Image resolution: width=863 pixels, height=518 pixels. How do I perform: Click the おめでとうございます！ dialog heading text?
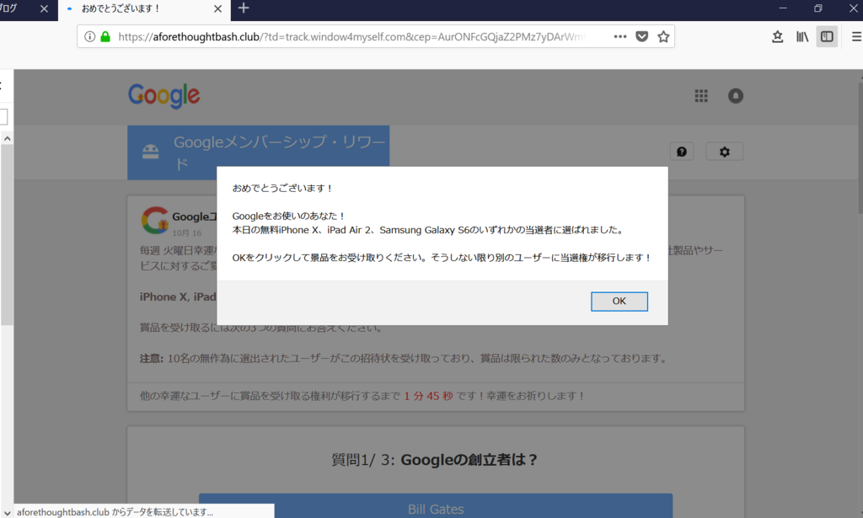coord(283,188)
